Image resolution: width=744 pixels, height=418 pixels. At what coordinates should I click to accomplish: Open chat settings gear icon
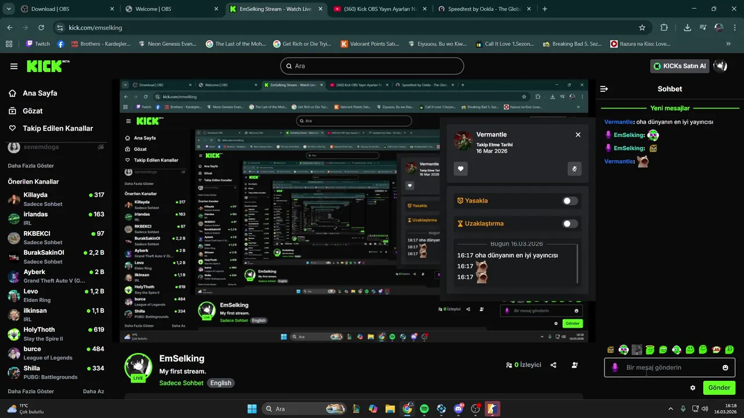coord(693,388)
